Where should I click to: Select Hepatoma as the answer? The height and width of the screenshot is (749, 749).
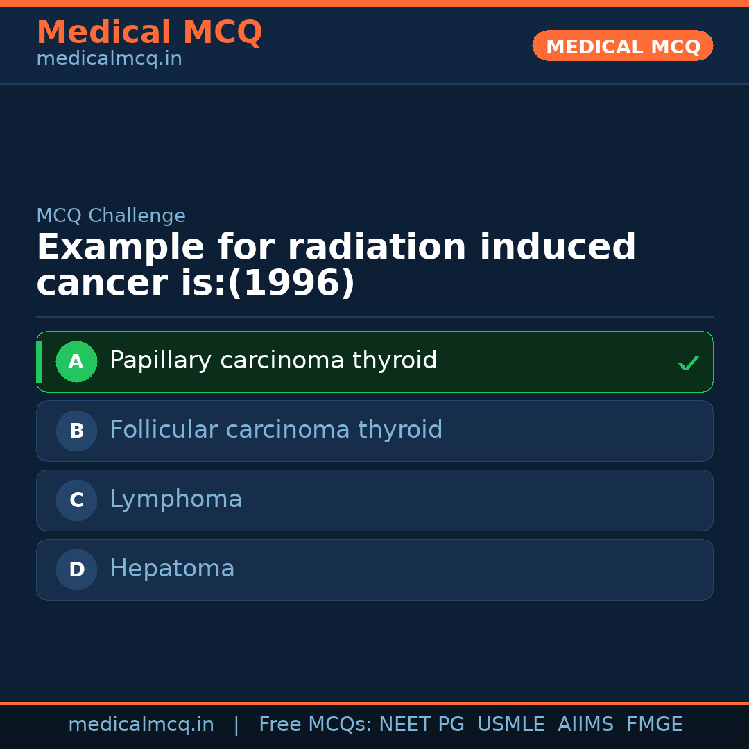coord(172,569)
